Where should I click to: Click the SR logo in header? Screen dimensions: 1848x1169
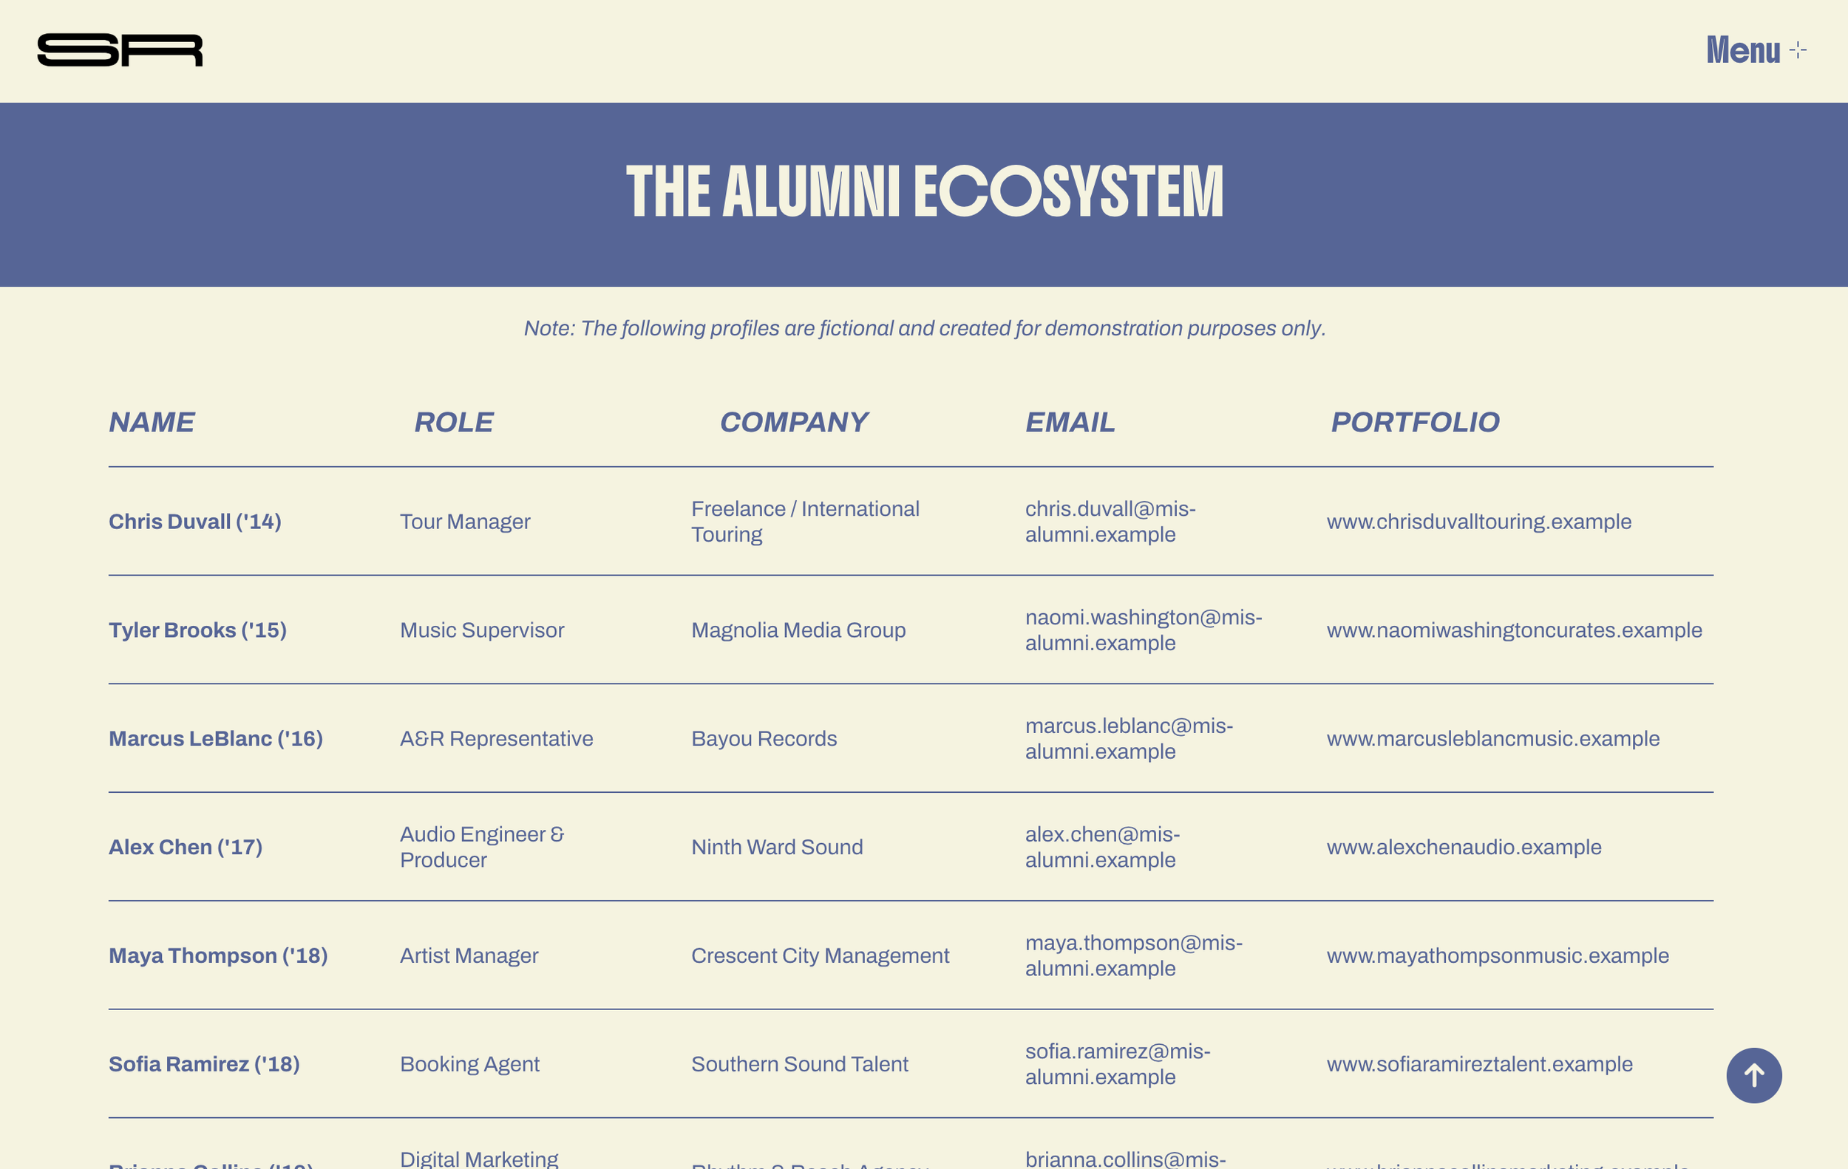coord(120,51)
